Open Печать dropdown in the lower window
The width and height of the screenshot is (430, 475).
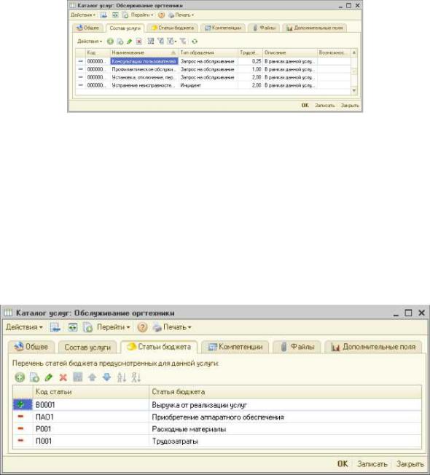coord(172,327)
